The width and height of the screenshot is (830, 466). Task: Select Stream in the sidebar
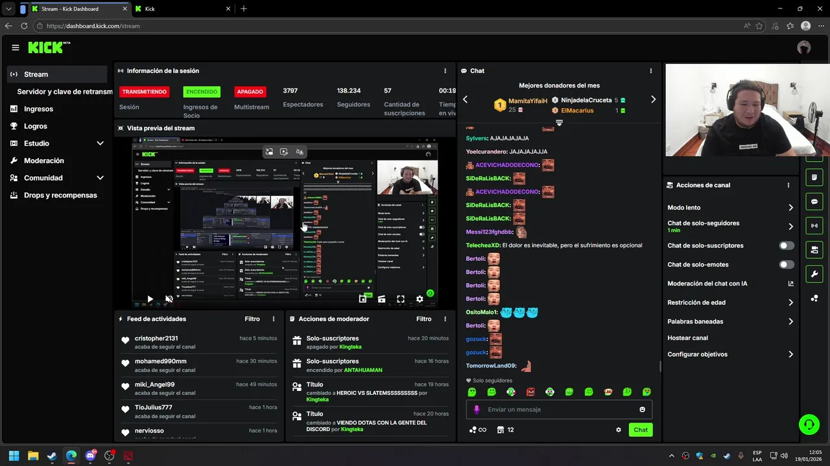[x=57, y=74]
